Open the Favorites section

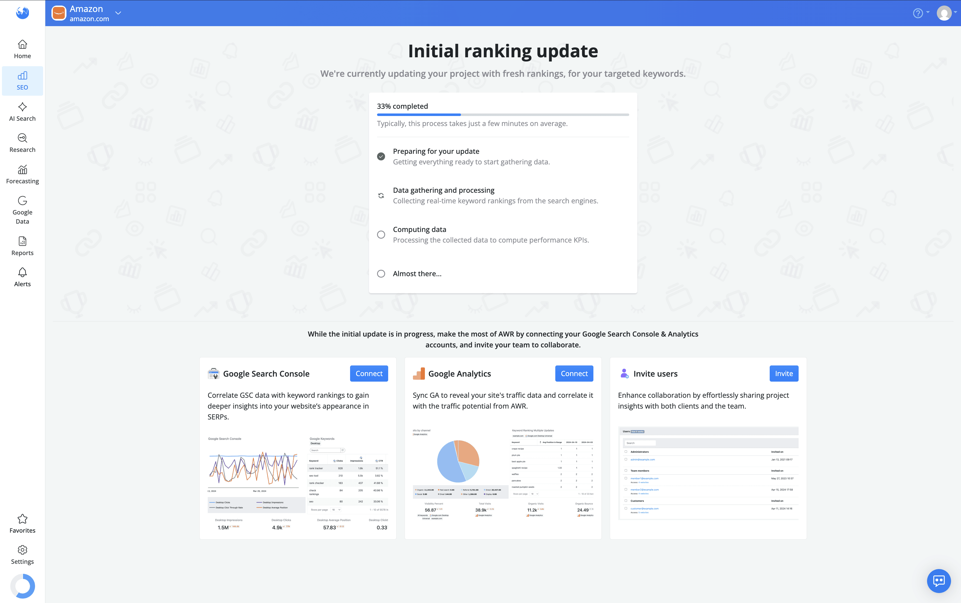(22, 524)
